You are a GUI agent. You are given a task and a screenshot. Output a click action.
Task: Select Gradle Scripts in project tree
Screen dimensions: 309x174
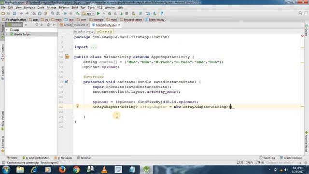click(22, 34)
